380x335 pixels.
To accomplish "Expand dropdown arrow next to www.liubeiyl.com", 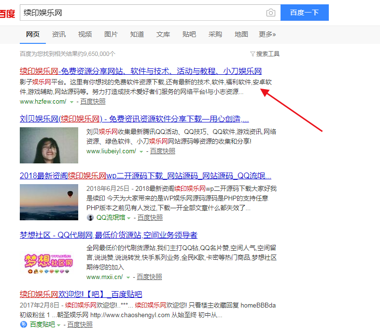I will tap(141, 152).
